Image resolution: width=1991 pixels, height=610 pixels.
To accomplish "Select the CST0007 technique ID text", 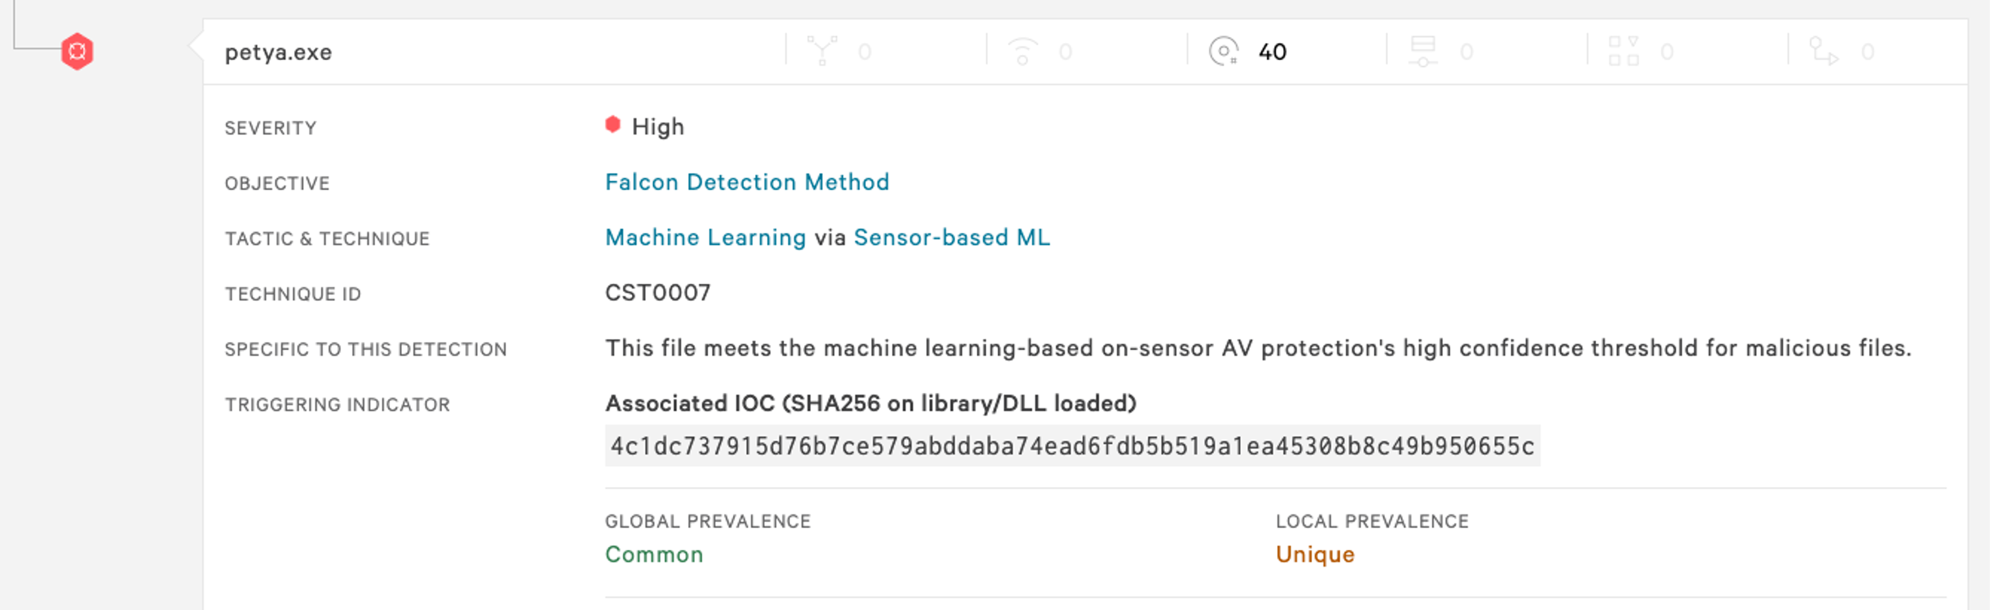I will pos(658,293).
